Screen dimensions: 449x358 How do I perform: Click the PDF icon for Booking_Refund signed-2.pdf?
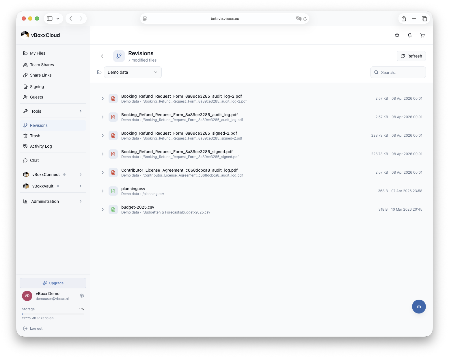coord(113,136)
